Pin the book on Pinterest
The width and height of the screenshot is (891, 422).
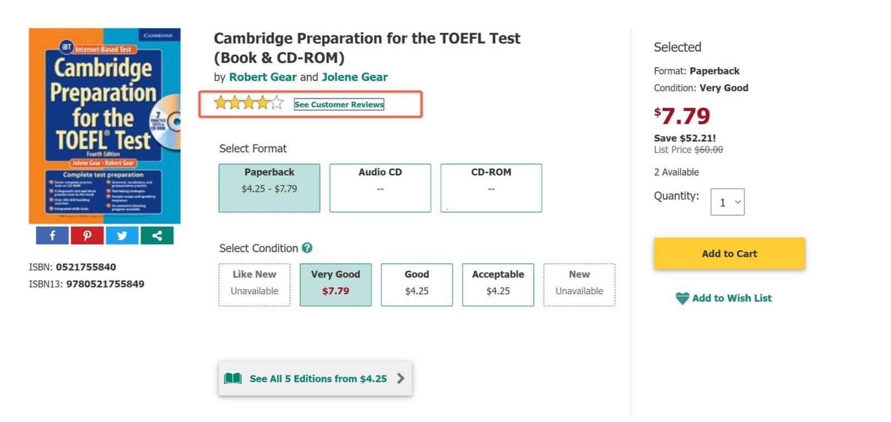pyautogui.click(x=87, y=236)
